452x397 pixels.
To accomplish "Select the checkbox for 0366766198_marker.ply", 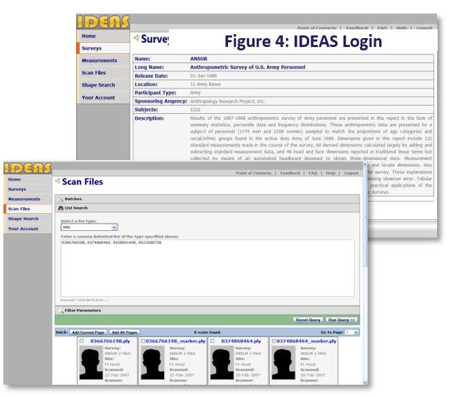I will pos(143,341).
